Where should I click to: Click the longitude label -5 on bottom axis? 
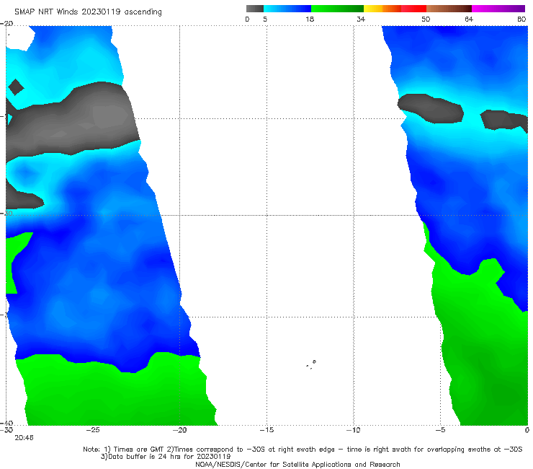pos(441,430)
